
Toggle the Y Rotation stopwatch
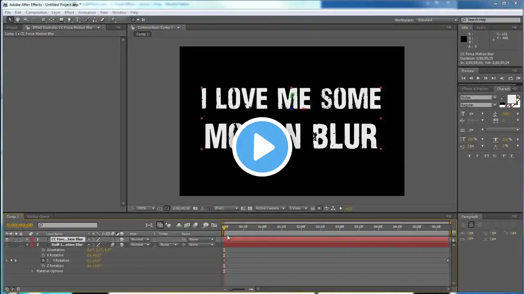pos(43,261)
